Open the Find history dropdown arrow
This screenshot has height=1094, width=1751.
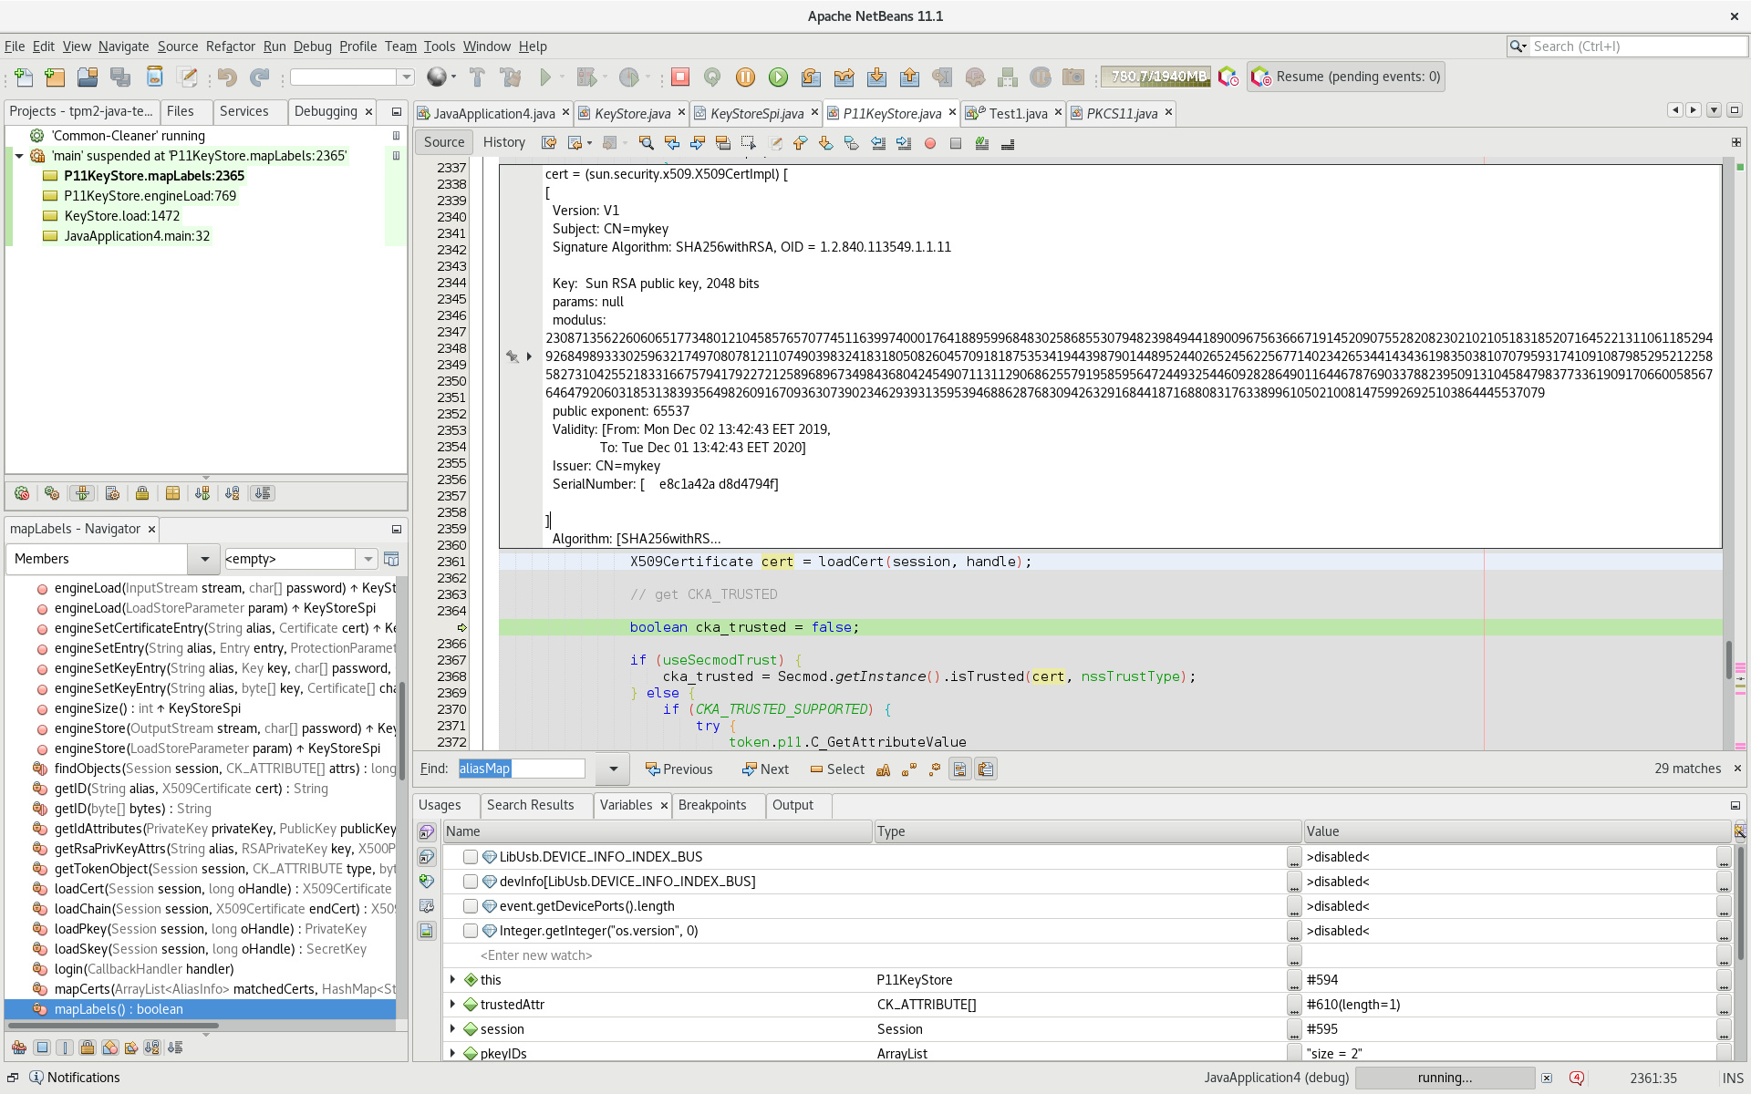coord(611,769)
